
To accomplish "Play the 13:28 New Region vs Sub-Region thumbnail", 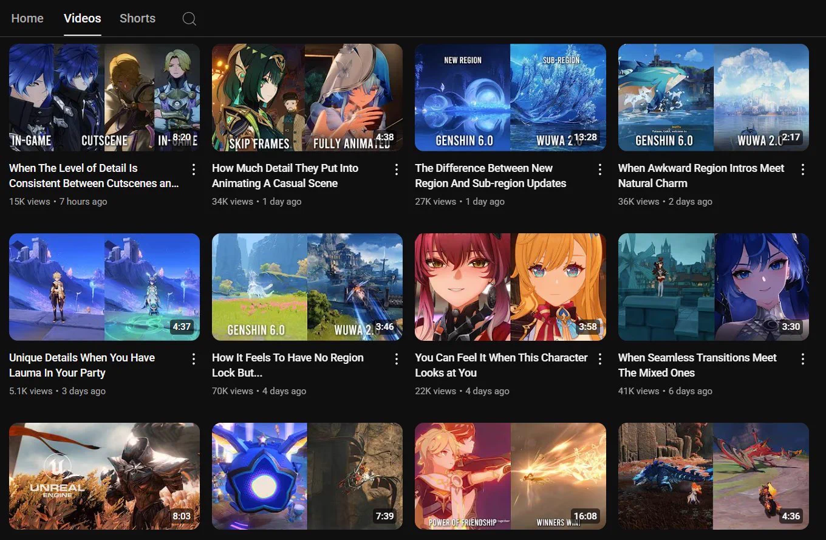I will [510, 97].
